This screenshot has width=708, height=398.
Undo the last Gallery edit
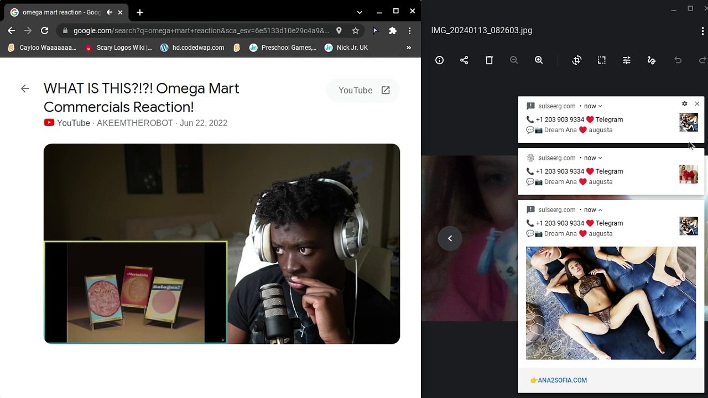click(x=678, y=60)
